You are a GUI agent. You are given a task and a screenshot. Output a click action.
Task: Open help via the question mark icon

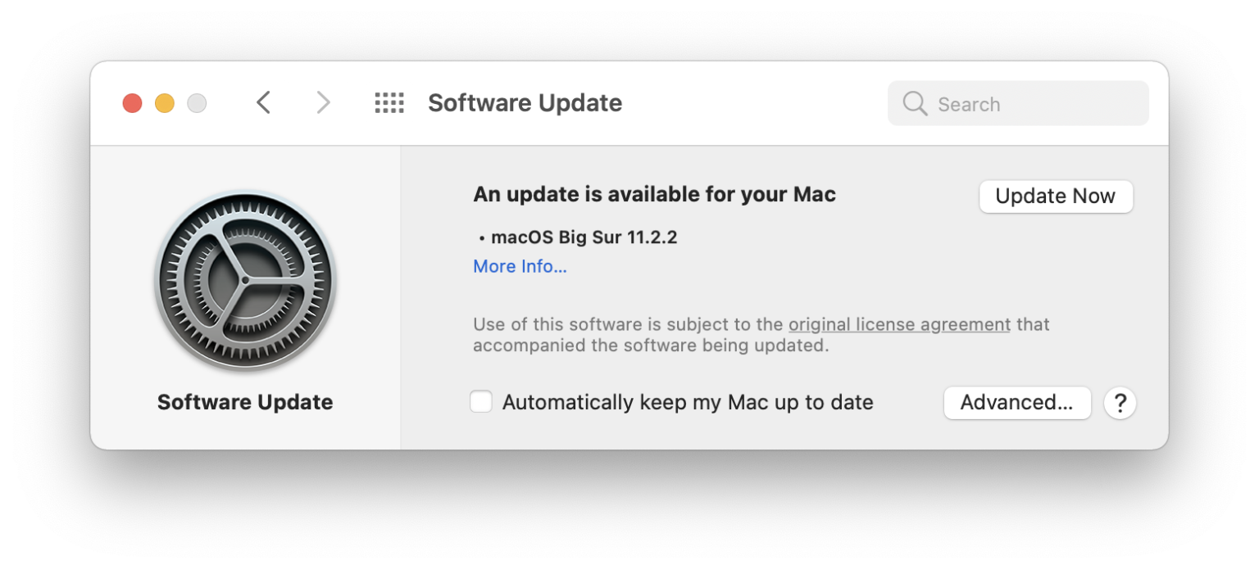coord(1120,402)
